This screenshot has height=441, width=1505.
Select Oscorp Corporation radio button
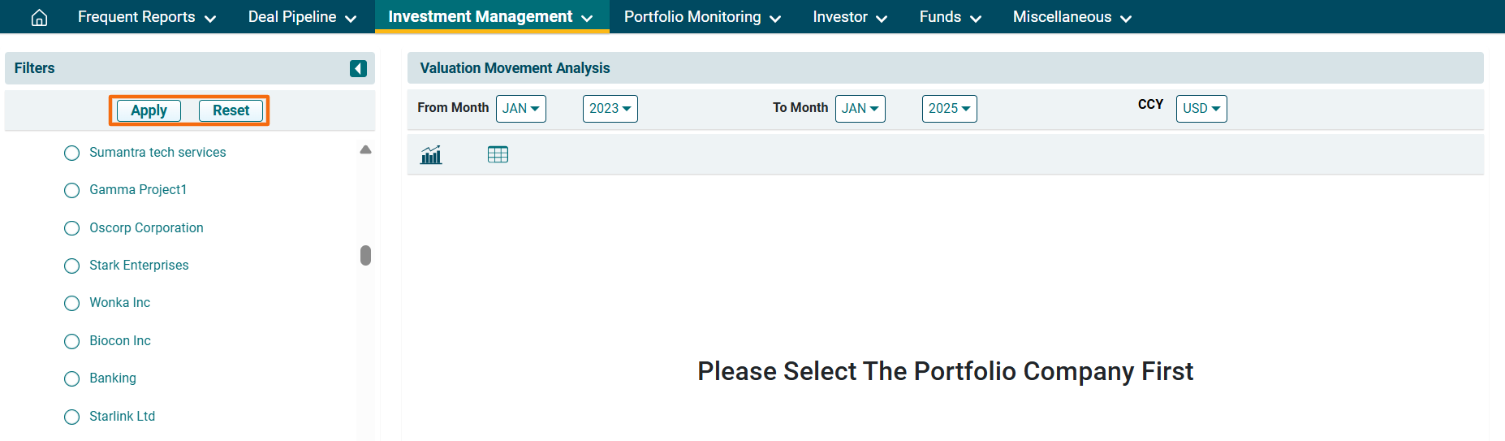tap(72, 228)
